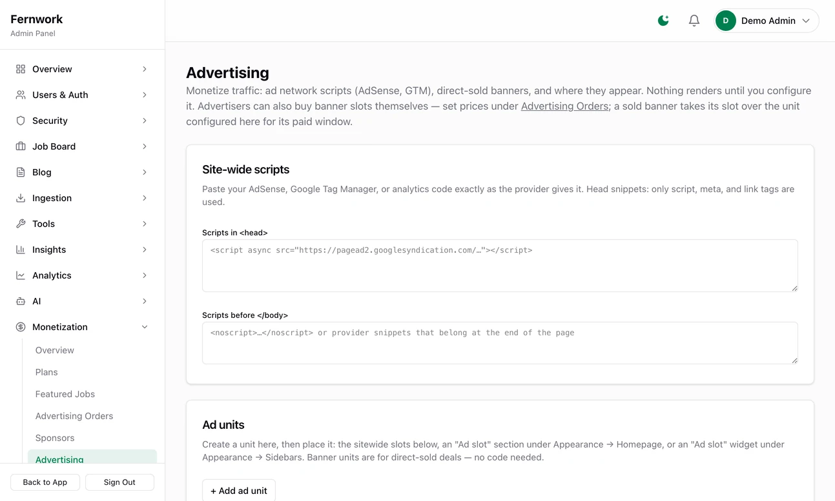Open the Demo Admin account dropdown
This screenshot has width=835, height=501.
coord(767,21)
